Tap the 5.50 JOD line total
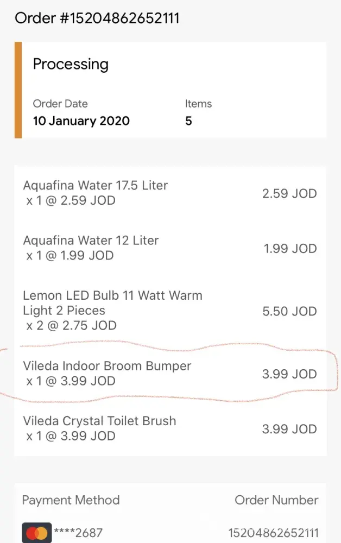The image size is (341, 543). pyautogui.click(x=289, y=311)
